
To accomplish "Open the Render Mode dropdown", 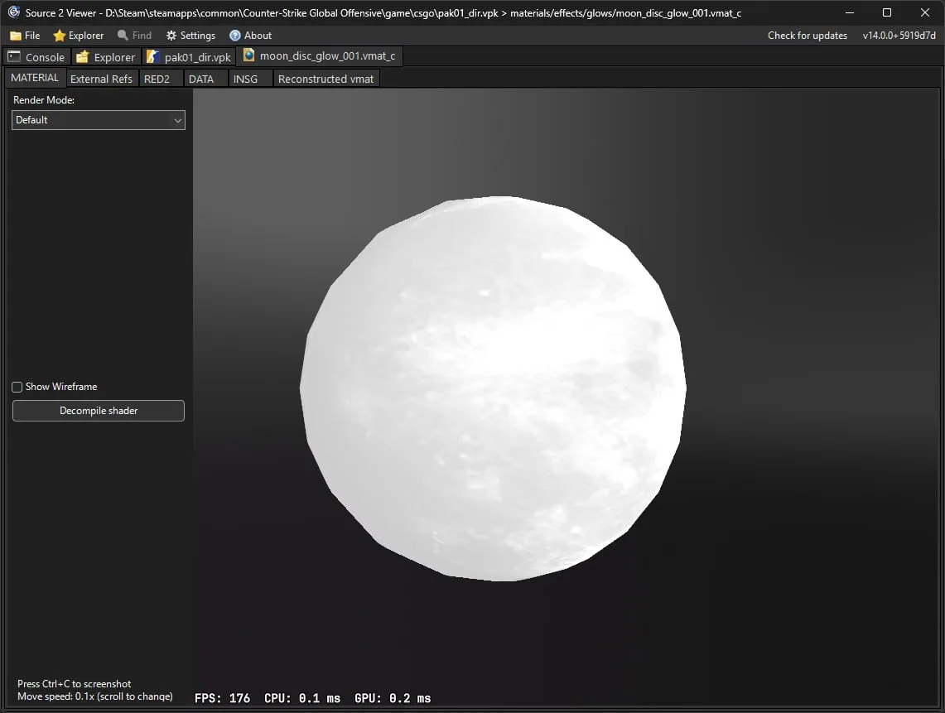I will 99,120.
